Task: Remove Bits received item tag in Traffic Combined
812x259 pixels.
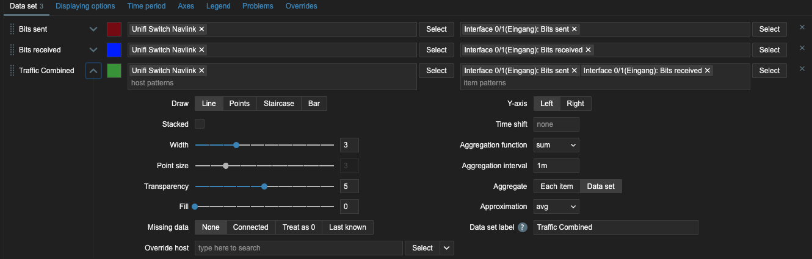Action: click(708, 71)
